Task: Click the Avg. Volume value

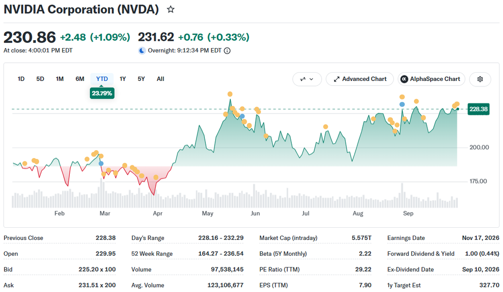Action: pyautogui.click(x=225, y=285)
